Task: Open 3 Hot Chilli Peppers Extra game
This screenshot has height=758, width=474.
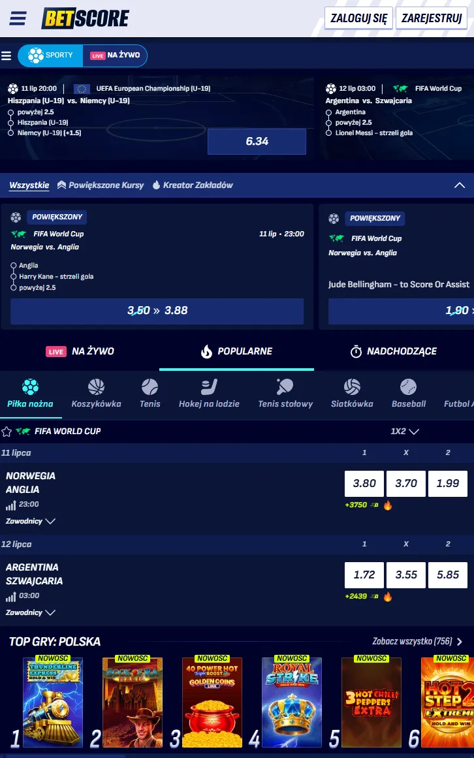Action: point(371,703)
